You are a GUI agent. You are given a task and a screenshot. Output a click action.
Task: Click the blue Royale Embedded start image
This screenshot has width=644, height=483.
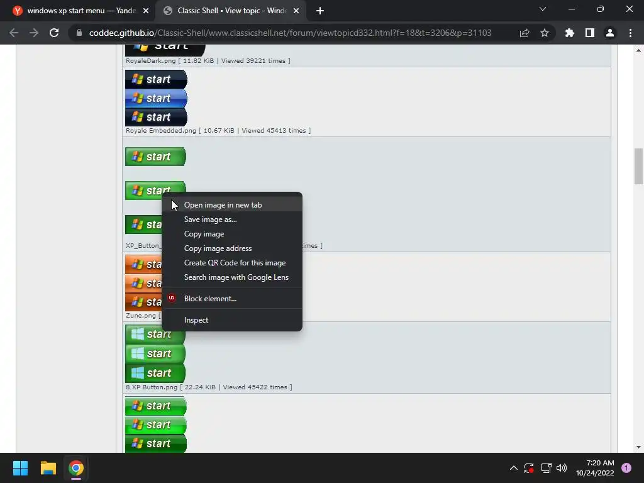pyautogui.click(x=156, y=98)
